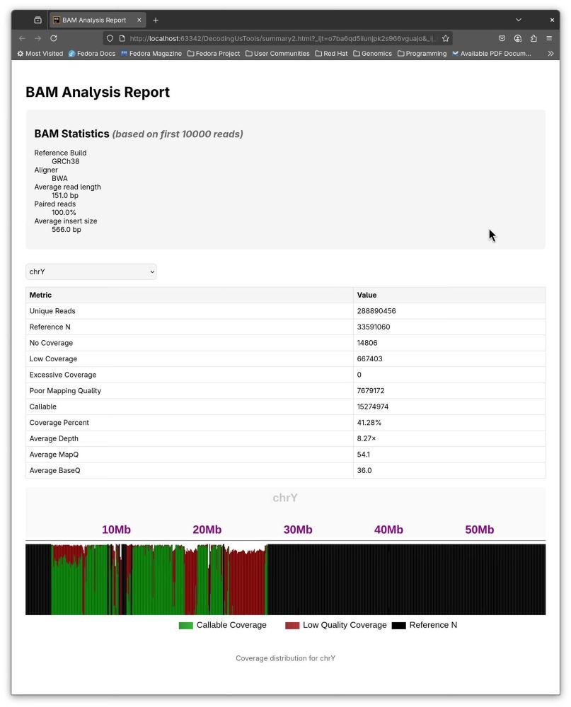The width and height of the screenshot is (571, 707).
Task: Click the chrY chart title
Action: pyautogui.click(x=285, y=498)
